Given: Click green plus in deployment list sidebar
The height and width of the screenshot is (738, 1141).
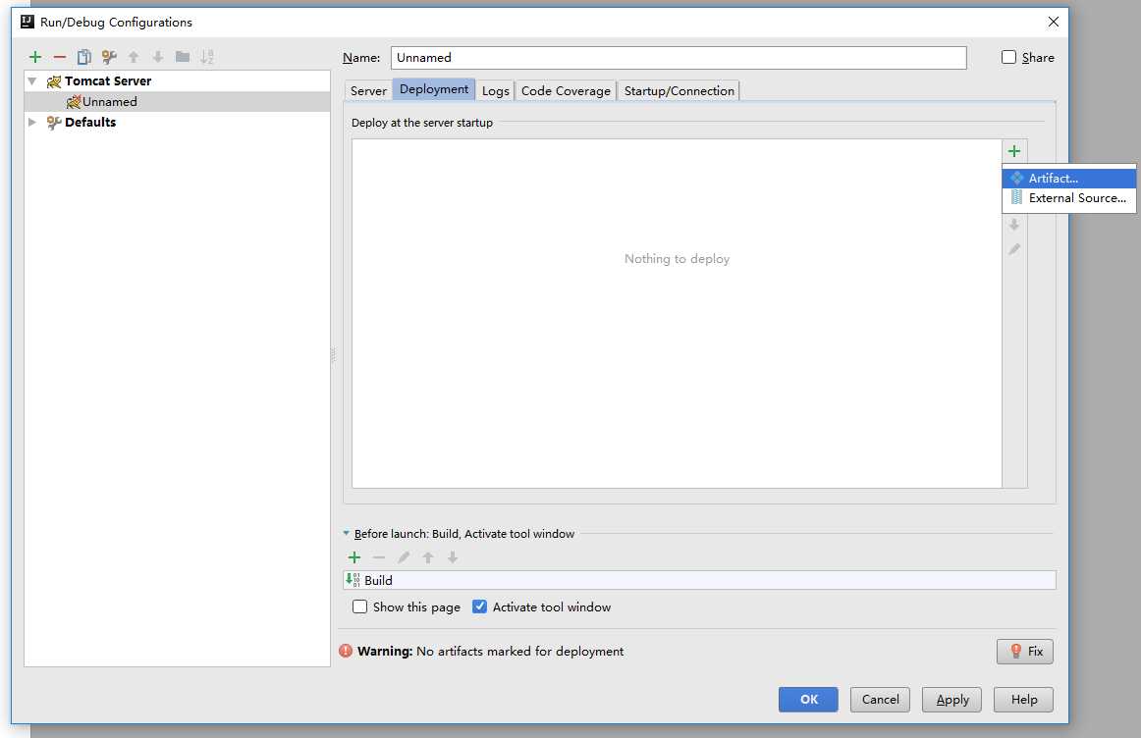Looking at the screenshot, I should [1014, 151].
